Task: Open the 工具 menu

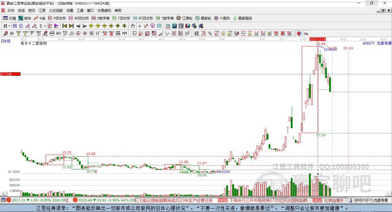Action: point(80,10)
